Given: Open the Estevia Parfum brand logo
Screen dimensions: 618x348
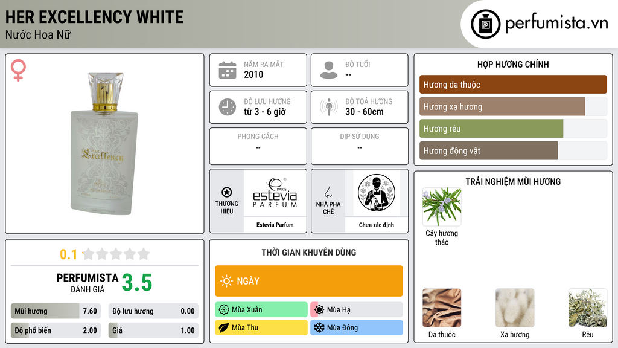Looking at the screenshot, I should click(275, 193).
